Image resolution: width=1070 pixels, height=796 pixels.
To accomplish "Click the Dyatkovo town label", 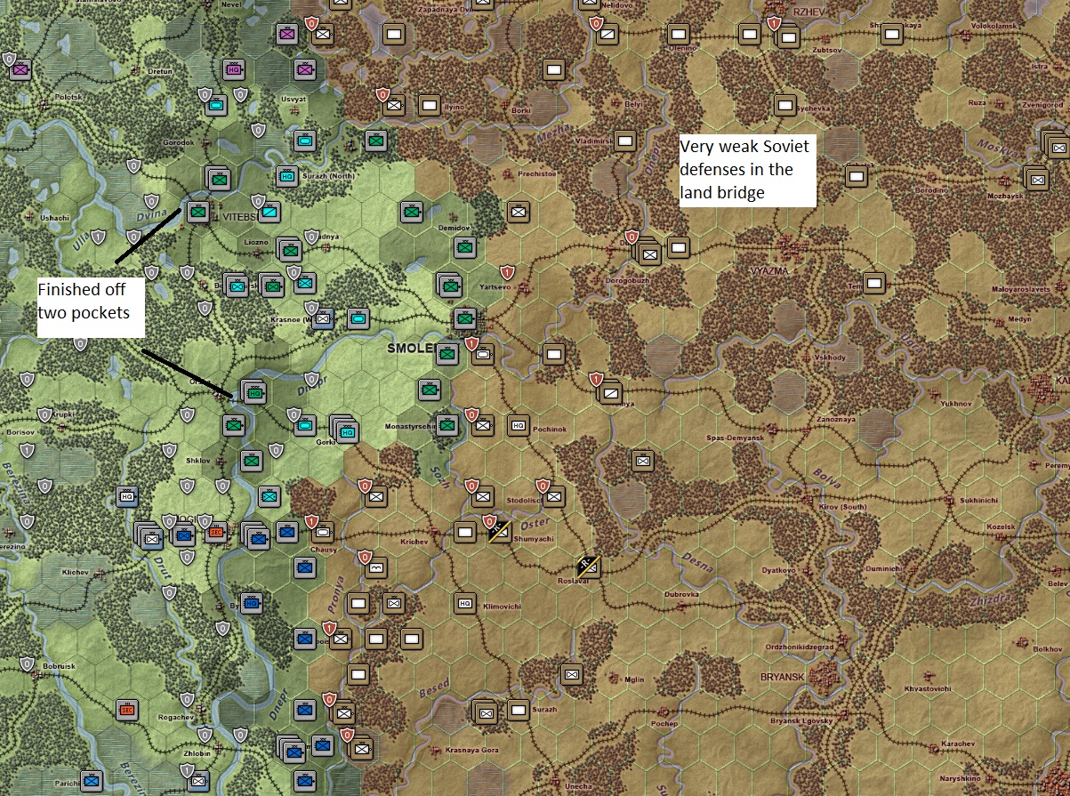I will (777, 569).
